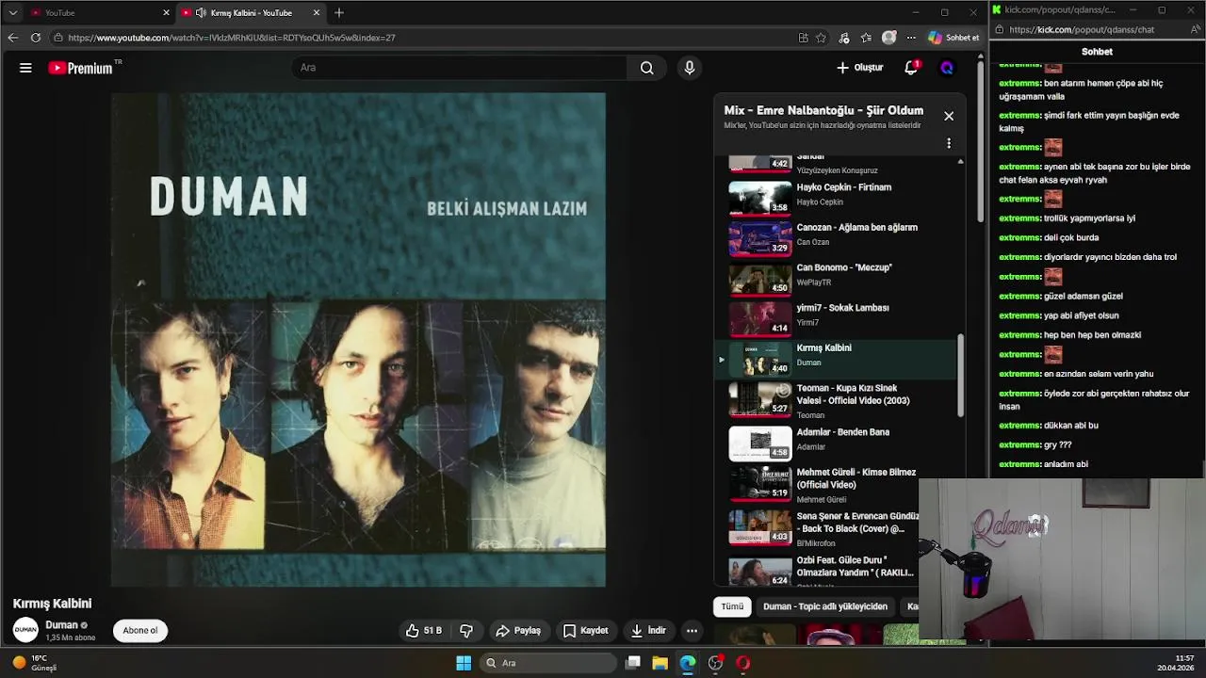Screen dimensions: 1206x678
Task: Open the Duman channel name link
Action: 61,625
